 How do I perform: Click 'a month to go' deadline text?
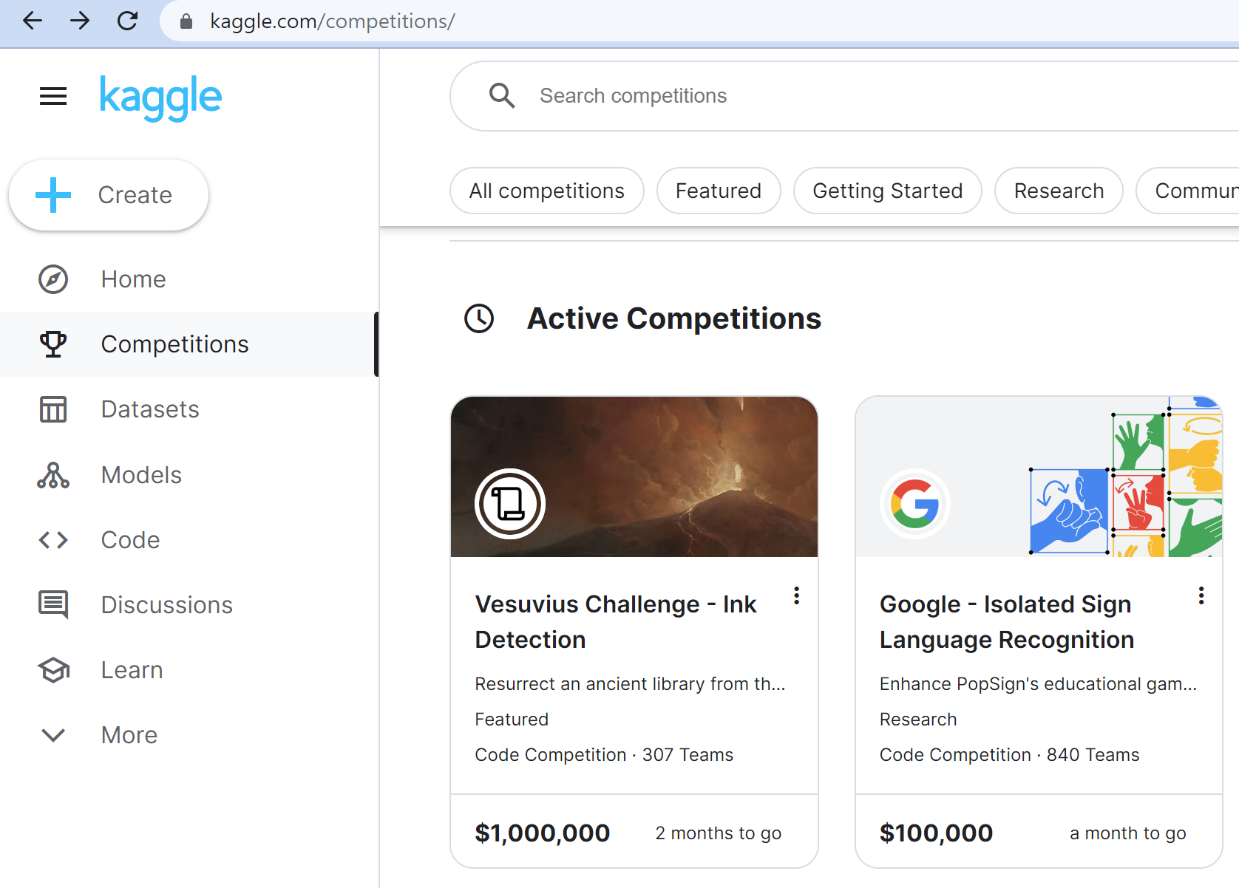(x=1127, y=833)
